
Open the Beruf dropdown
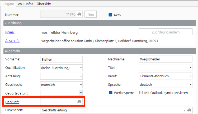[x=190, y=76]
